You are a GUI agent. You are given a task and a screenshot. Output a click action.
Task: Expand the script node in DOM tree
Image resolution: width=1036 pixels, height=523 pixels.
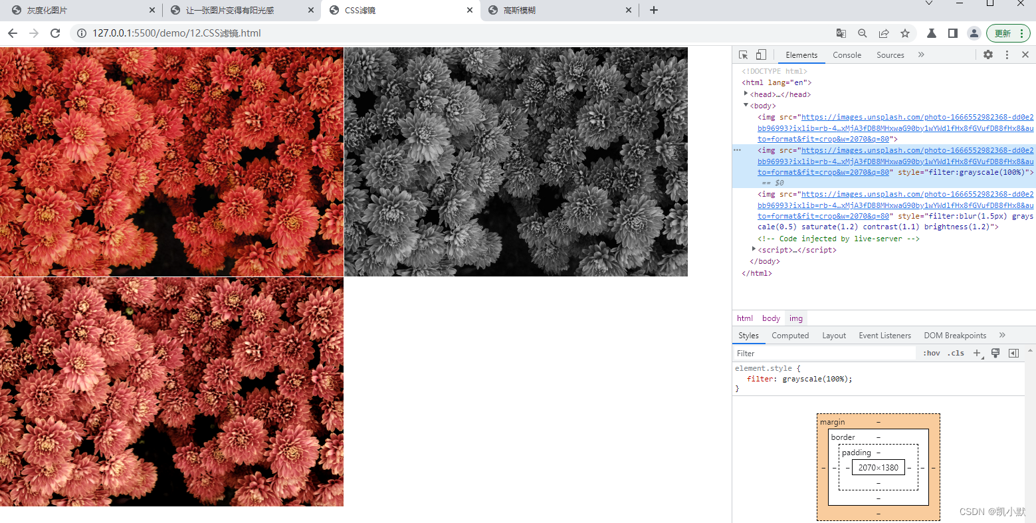tap(754, 249)
